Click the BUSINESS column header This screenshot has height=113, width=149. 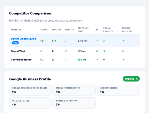(16, 30)
